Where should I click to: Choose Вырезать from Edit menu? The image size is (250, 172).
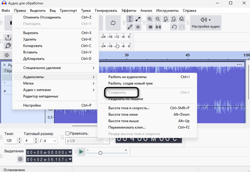point(56,33)
